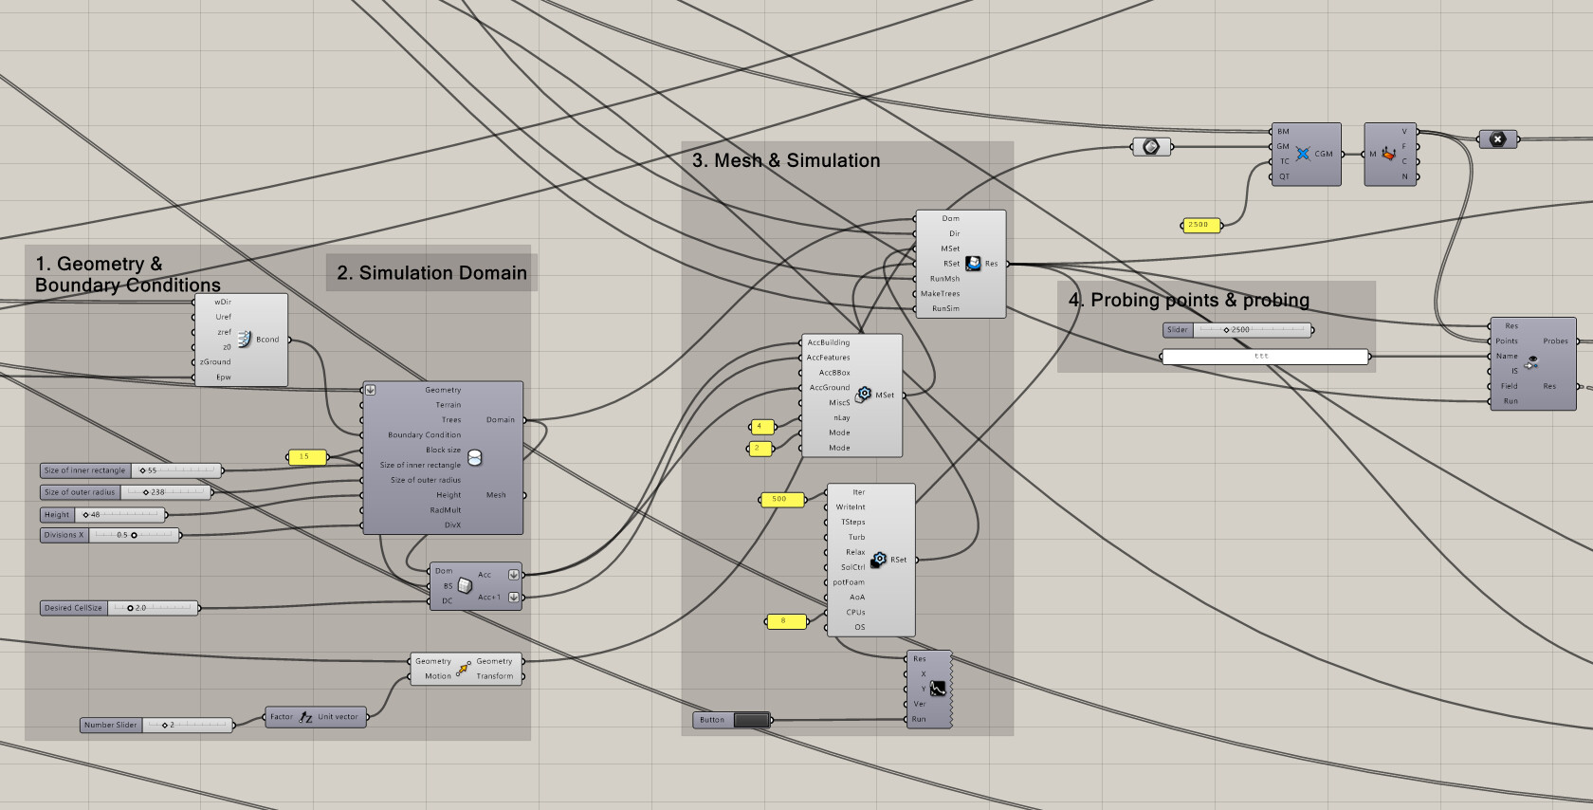Click the move arrow icon between Geometry and Motion
Image resolution: width=1593 pixels, height=810 pixels.
(x=463, y=669)
